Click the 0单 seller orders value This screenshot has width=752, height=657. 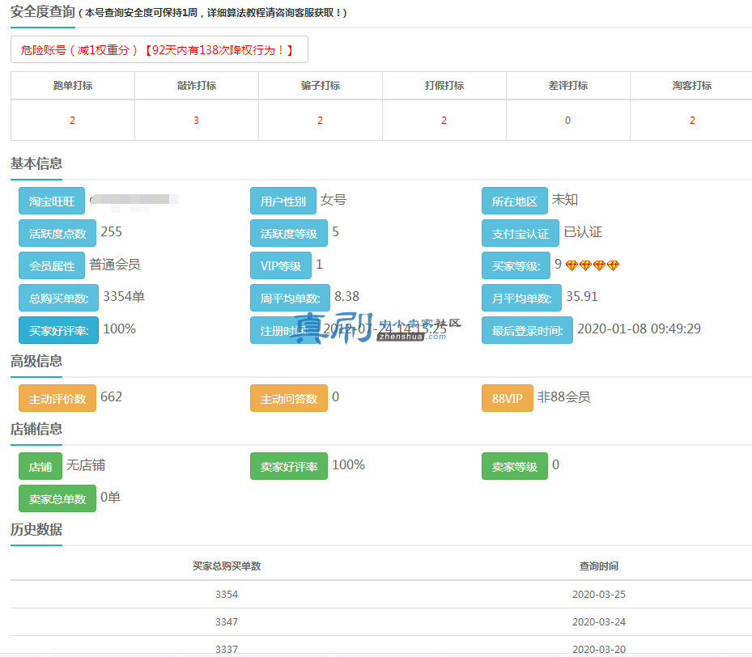pyautogui.click(x=110, y=497)
